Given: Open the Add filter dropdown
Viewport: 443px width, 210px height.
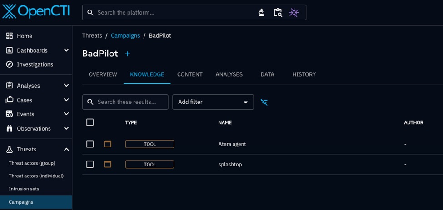Looking at the screenshot, I should click(x=213, y=102).
